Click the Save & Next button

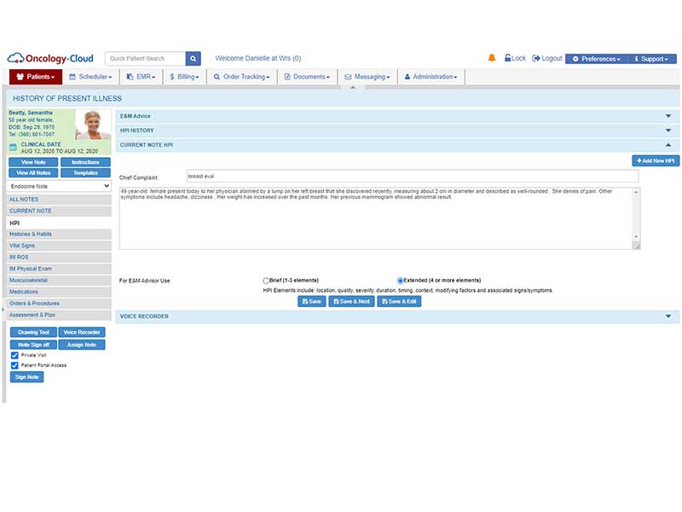351,301
